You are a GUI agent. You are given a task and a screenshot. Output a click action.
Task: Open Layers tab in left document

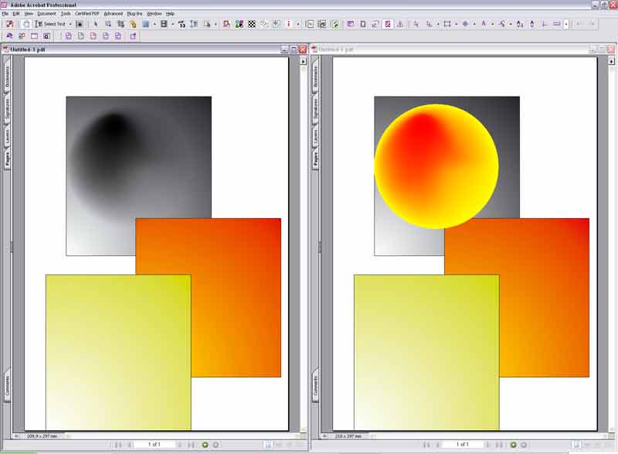pos(8,136)
